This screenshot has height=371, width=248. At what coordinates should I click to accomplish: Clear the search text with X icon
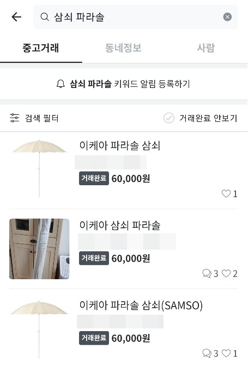pyautogui.click(x=227, y=17)
